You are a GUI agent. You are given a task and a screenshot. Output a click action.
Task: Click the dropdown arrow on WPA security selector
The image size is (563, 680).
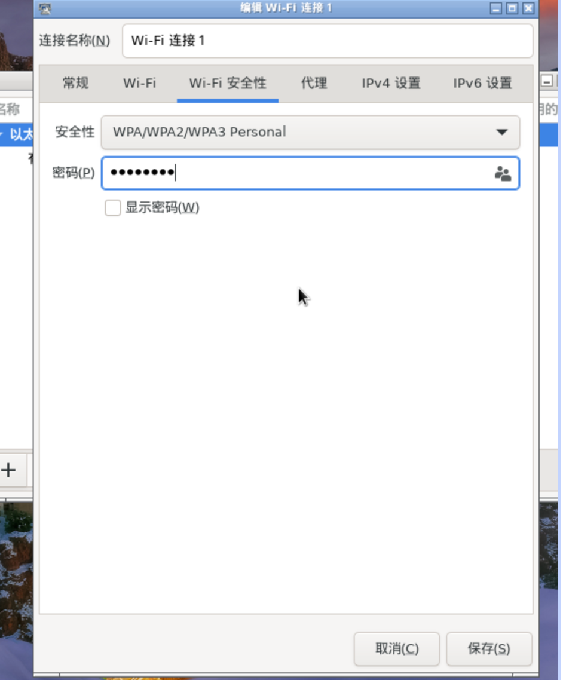(x=503, y=132)
